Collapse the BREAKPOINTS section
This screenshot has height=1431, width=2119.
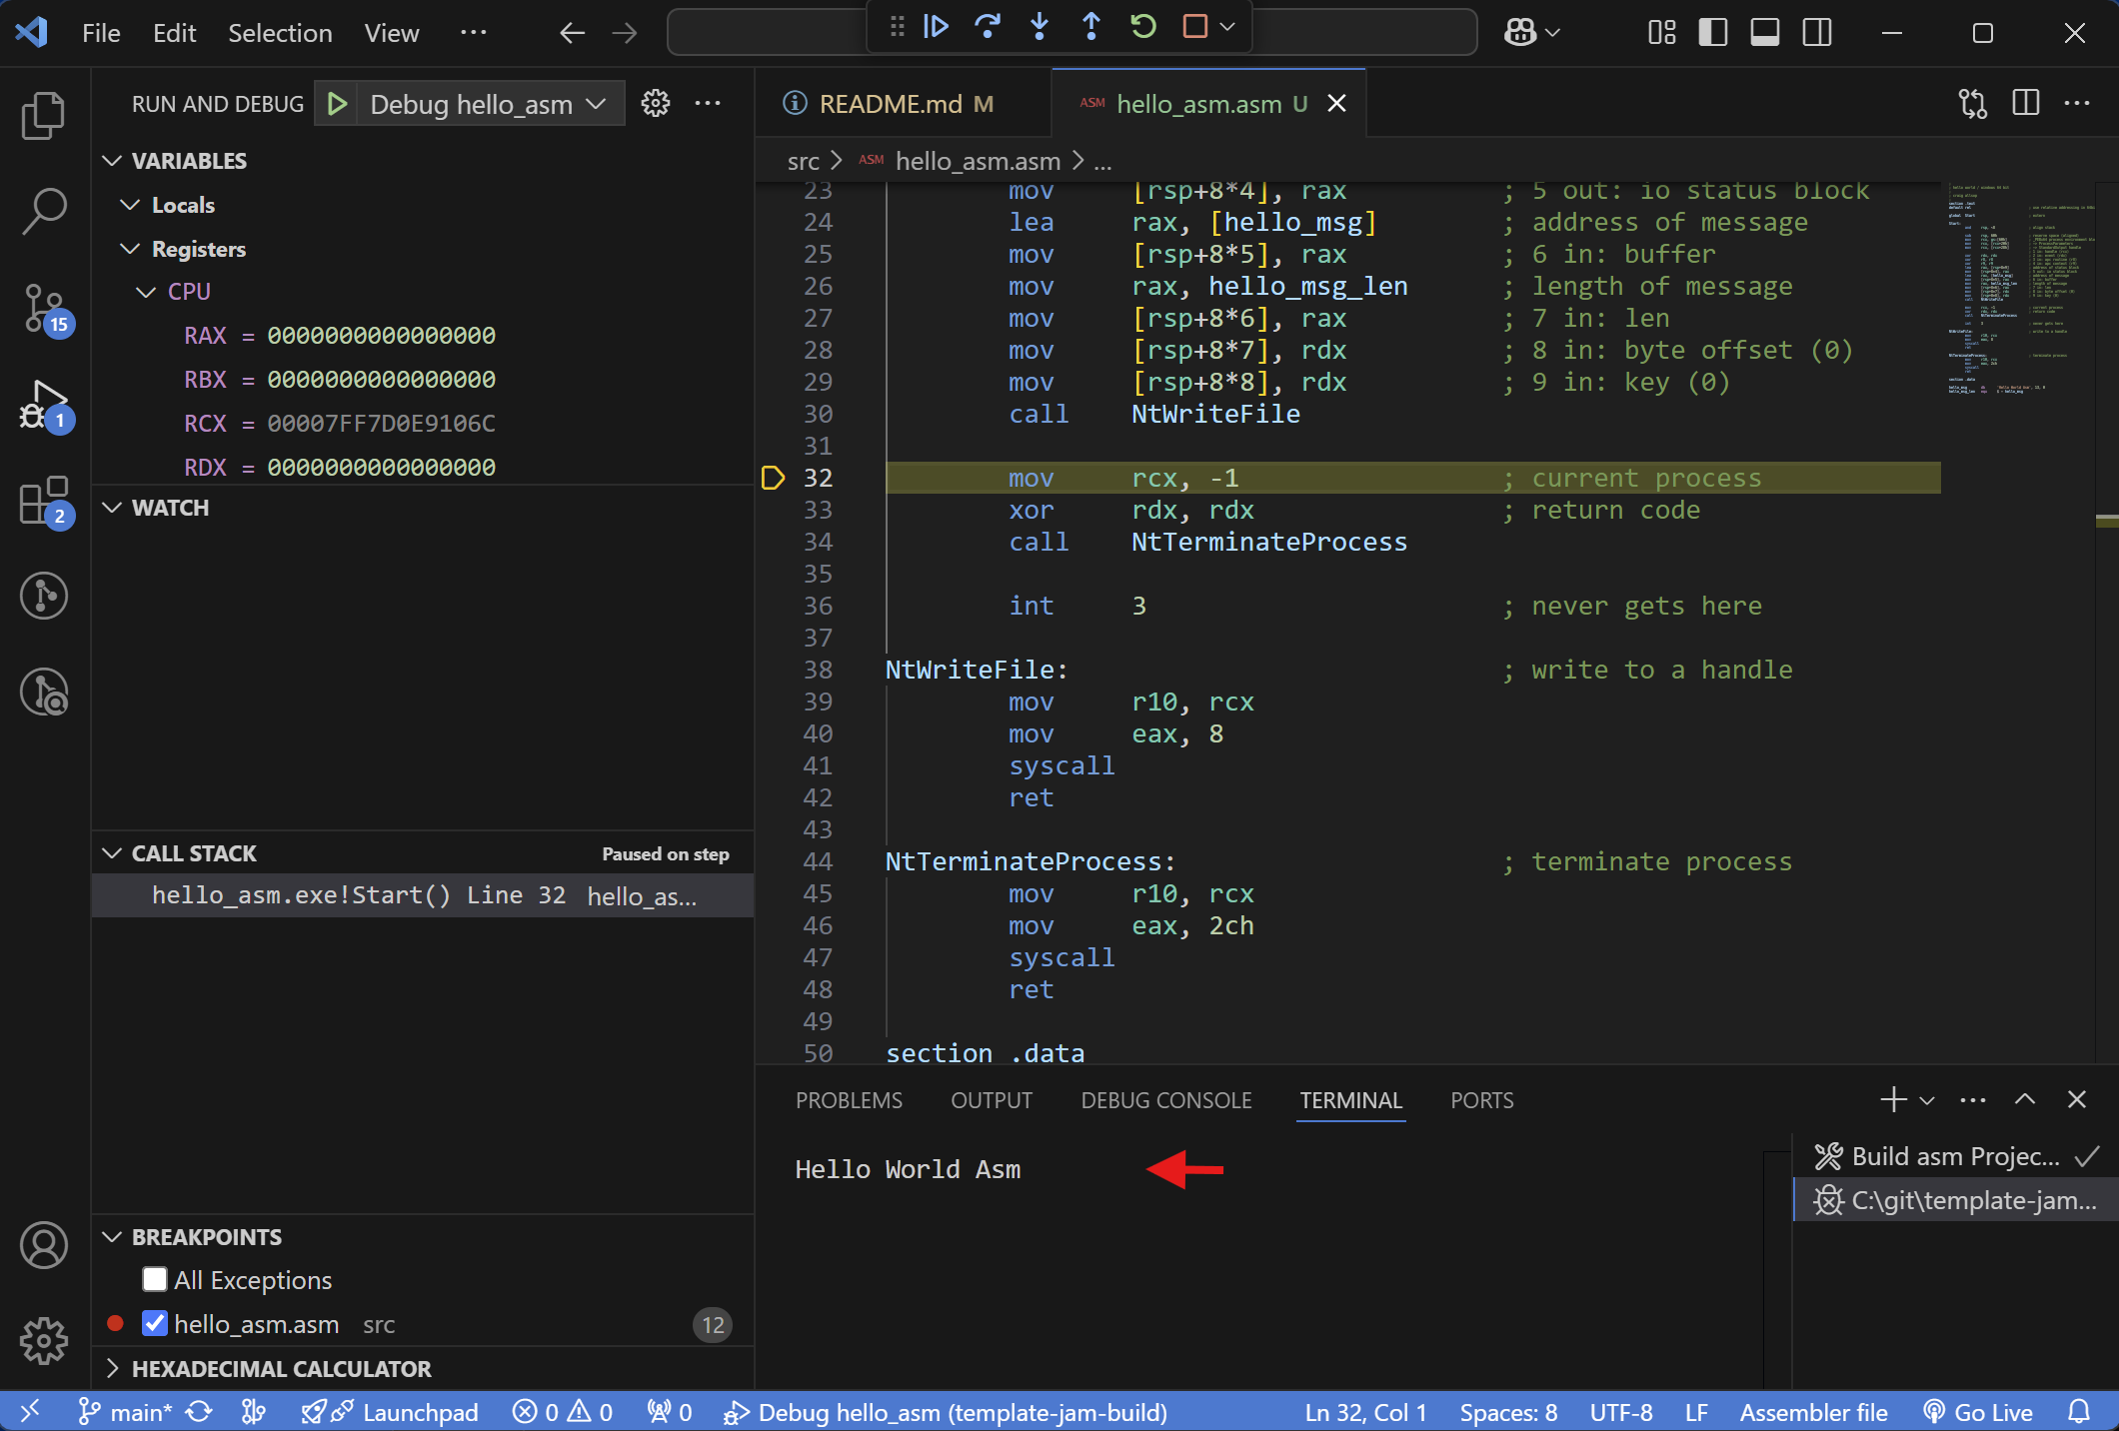pos(112,1237)
